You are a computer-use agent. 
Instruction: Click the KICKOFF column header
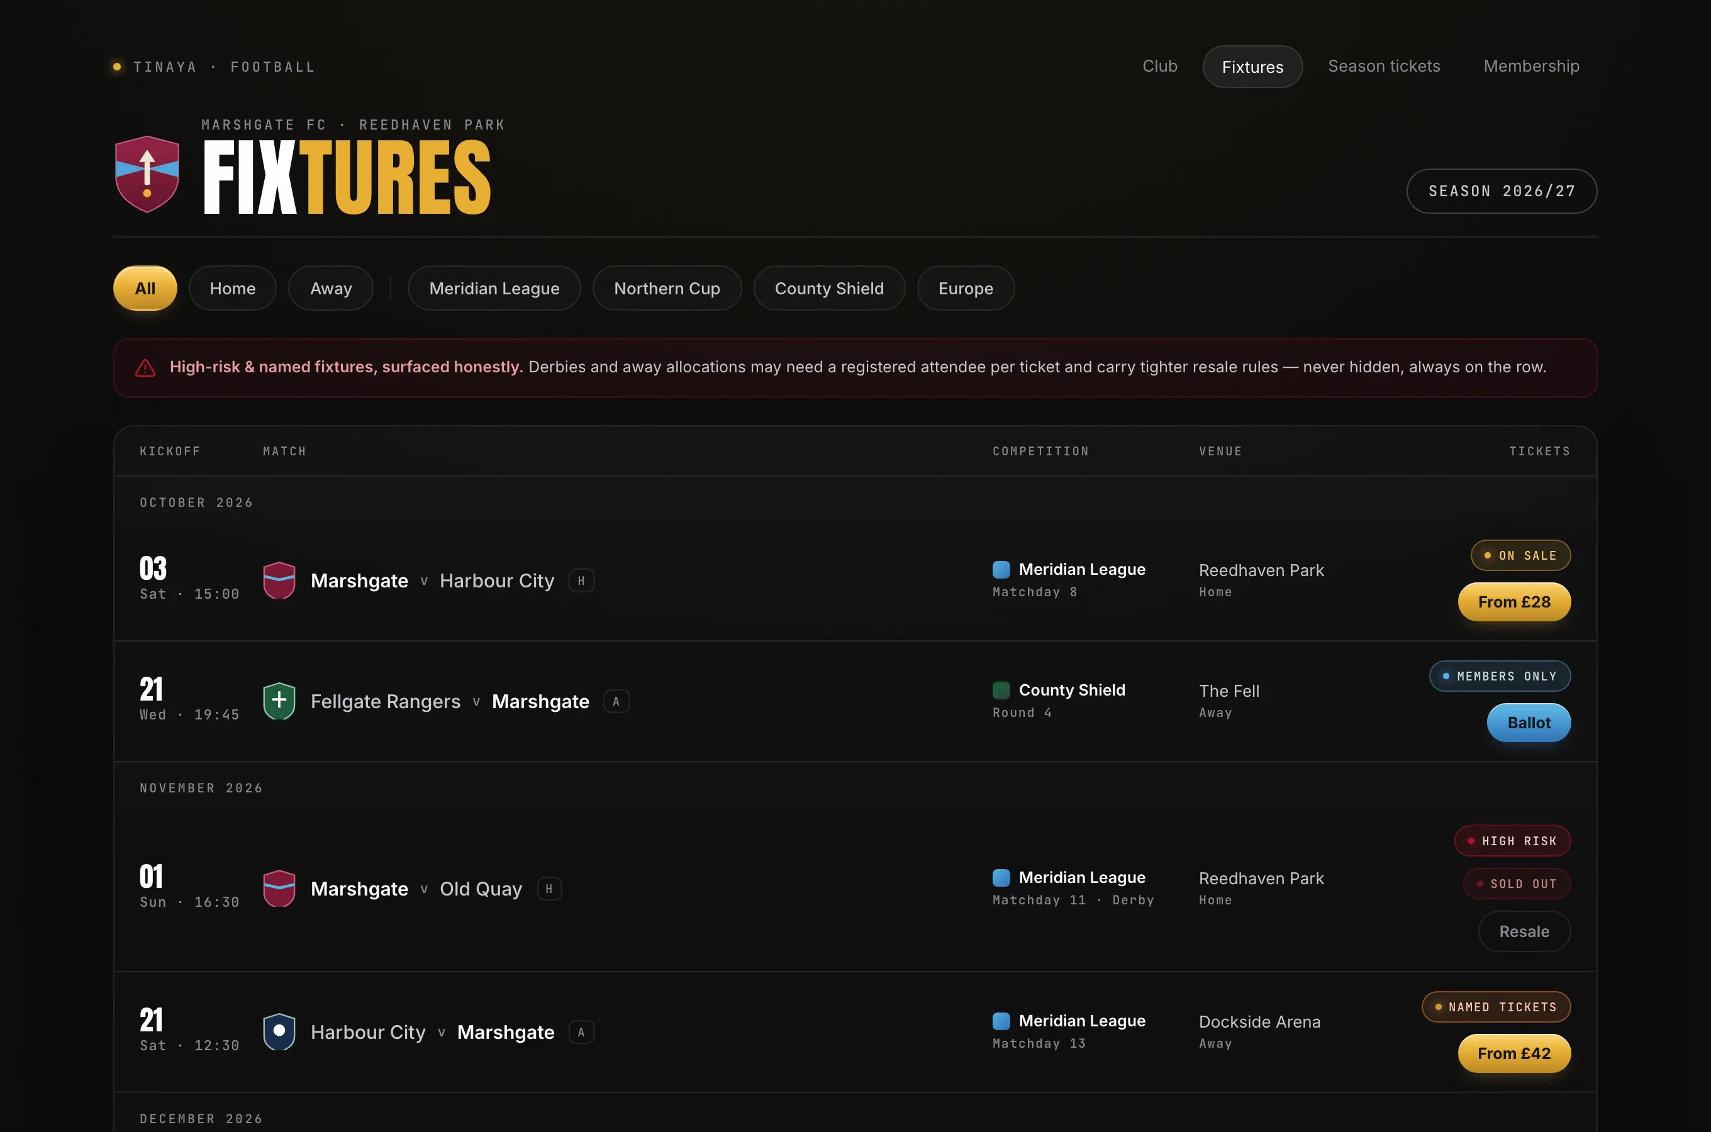tap(170, 451)
